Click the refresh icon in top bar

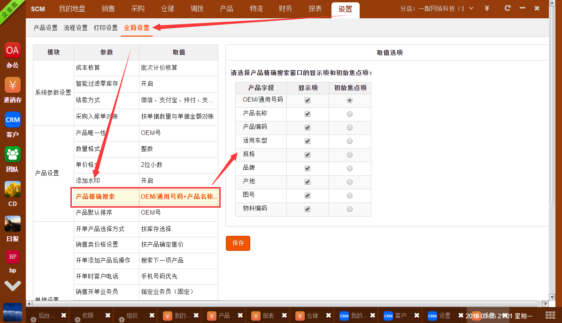tap(507, 8)
